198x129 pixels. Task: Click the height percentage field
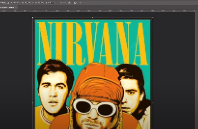tap(41, 3)
